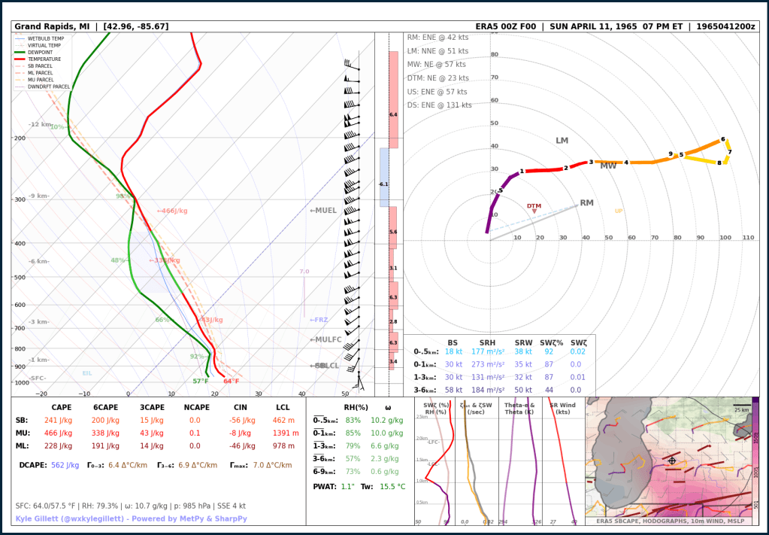Click the DCAPE 562 J/kg value

65,465
